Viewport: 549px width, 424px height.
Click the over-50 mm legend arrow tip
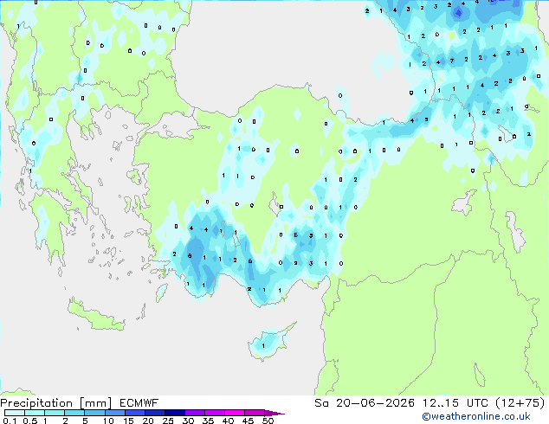pos(274,413)
